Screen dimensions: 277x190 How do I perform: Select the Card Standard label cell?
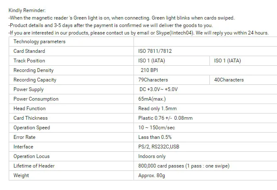(71, 51)
